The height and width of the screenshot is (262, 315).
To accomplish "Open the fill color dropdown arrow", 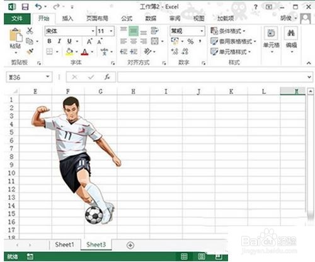I will [77, 52].
